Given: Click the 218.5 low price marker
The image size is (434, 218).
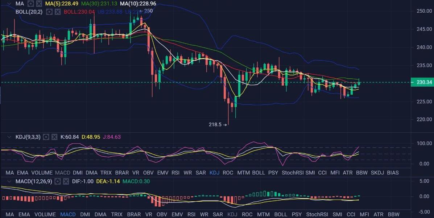Looking at the screenshot, I should point(215,124).
